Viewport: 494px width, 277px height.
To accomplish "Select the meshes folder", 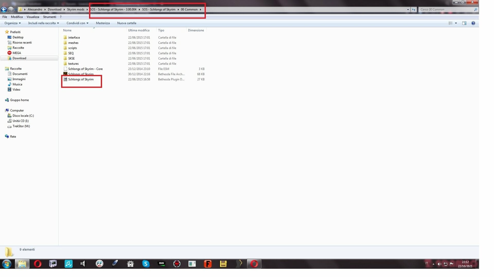I will 73,43.
